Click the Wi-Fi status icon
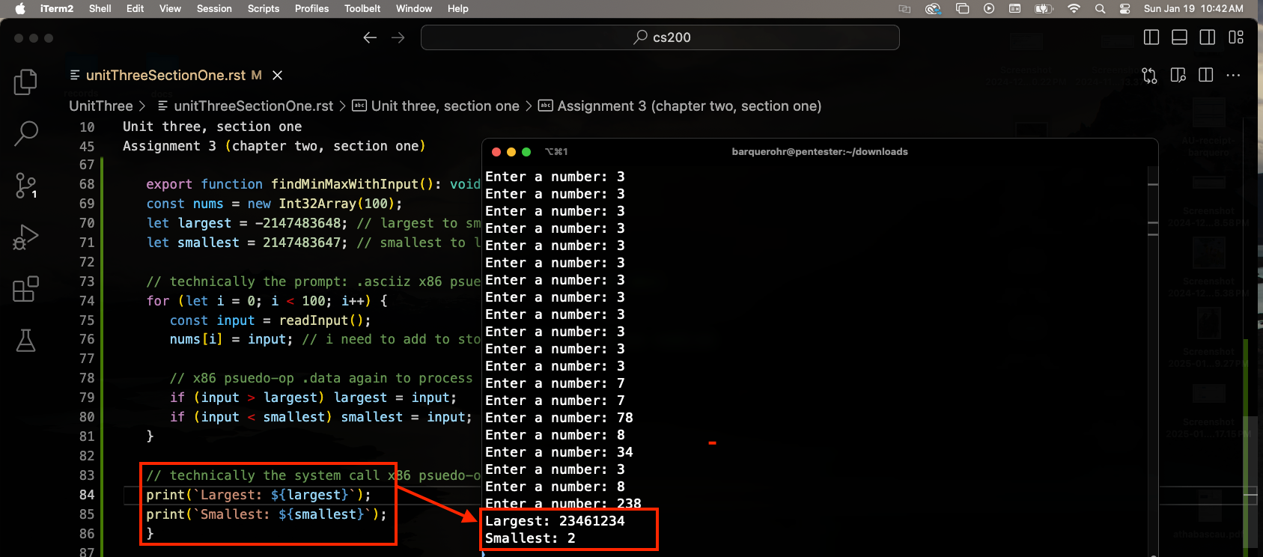The width and height of the screenshot is (1263, 557). click(x=1074, y=9)
